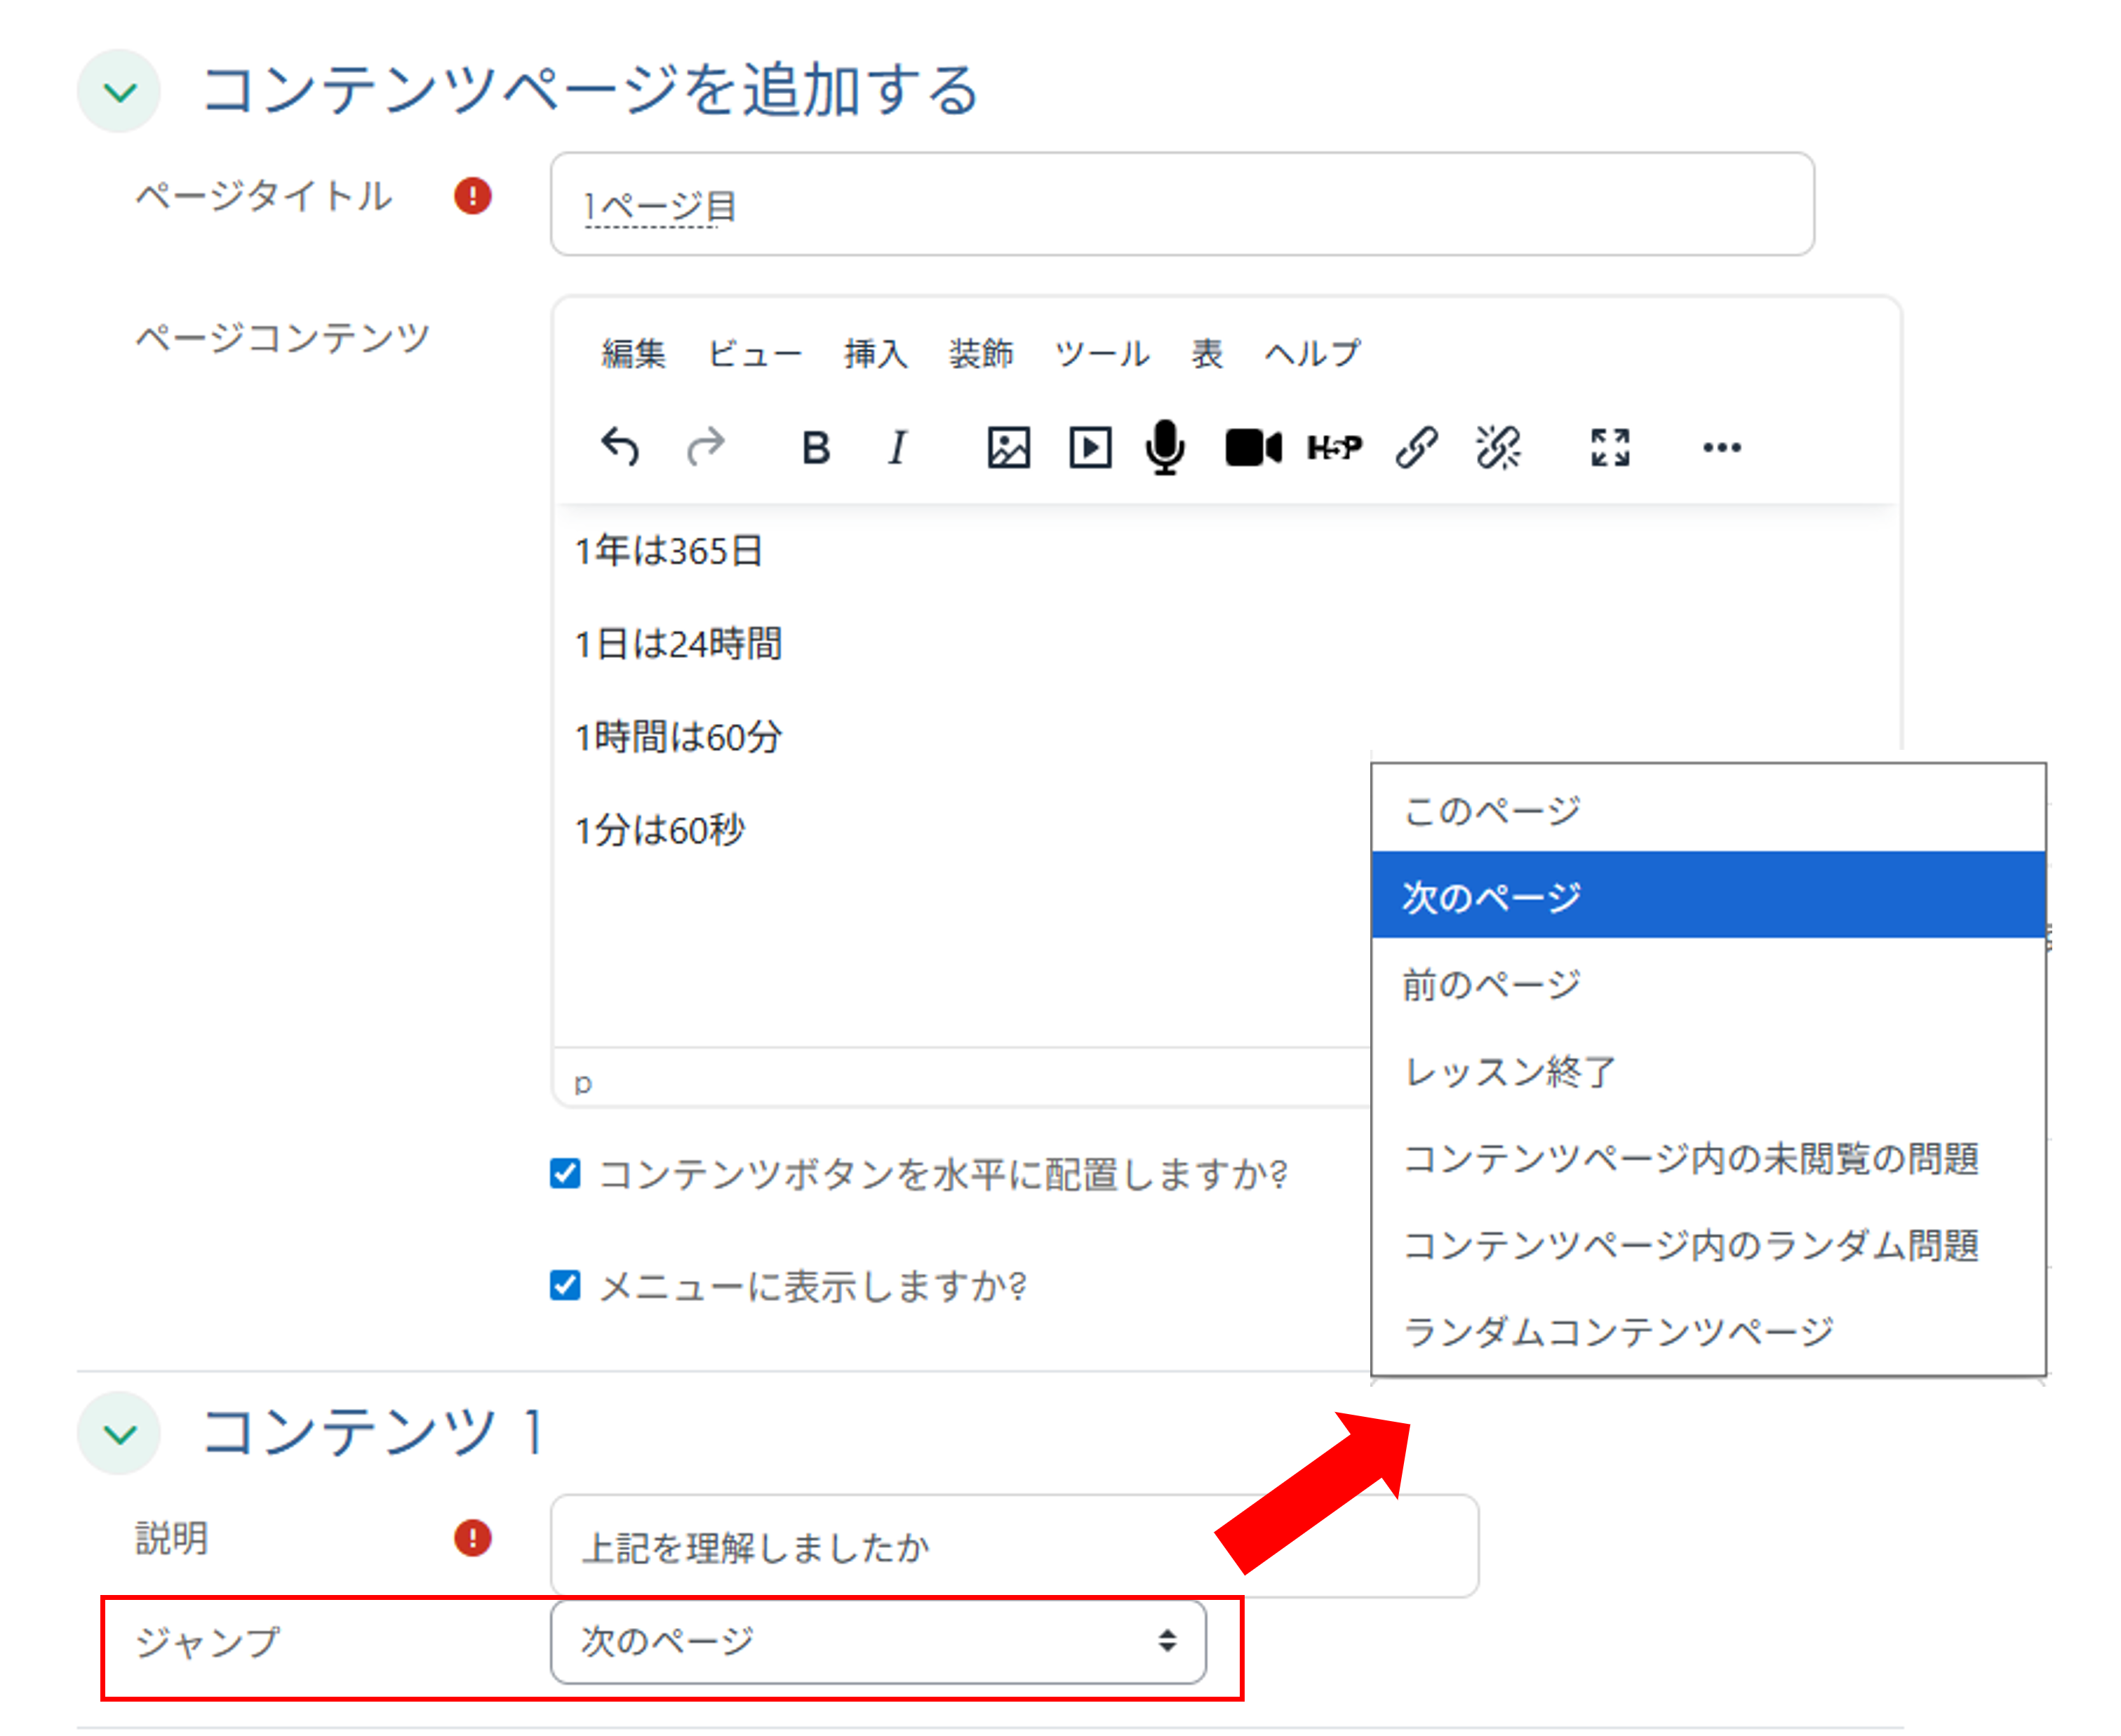
Task: Insert H5P content
Action: pos(1334,447)
